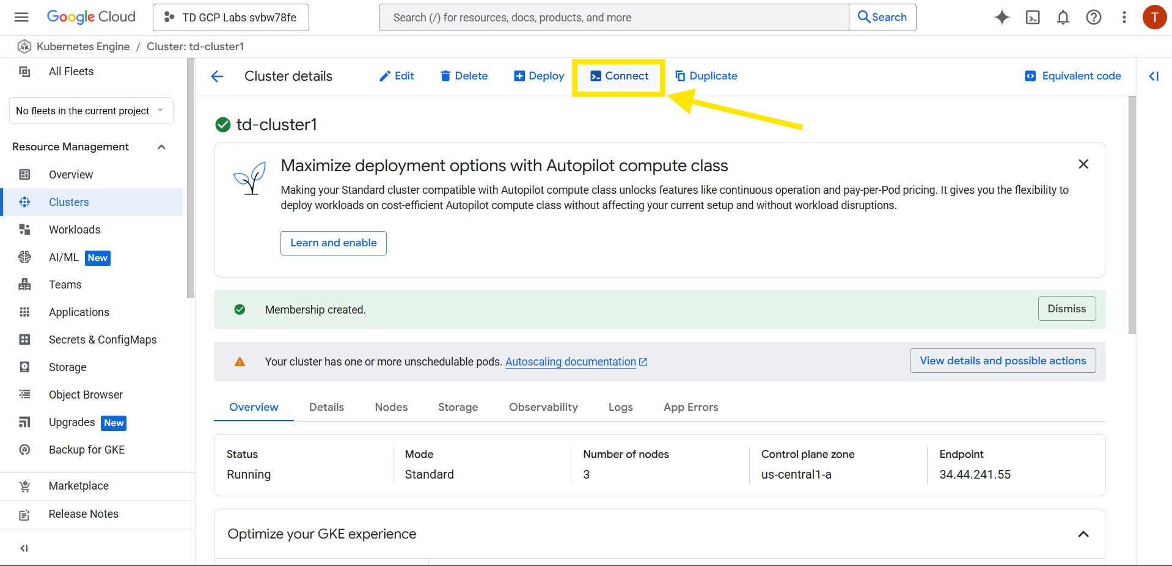This screenshot has height=566, width=1172.
Task: Click the Connect button
Action: (619, 76)
